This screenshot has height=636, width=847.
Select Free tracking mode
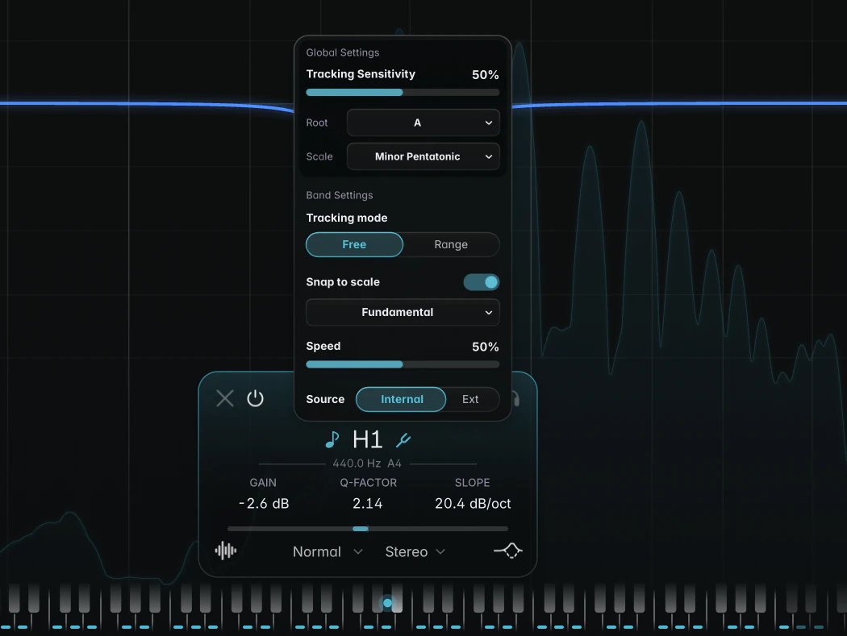coord(354,244)
